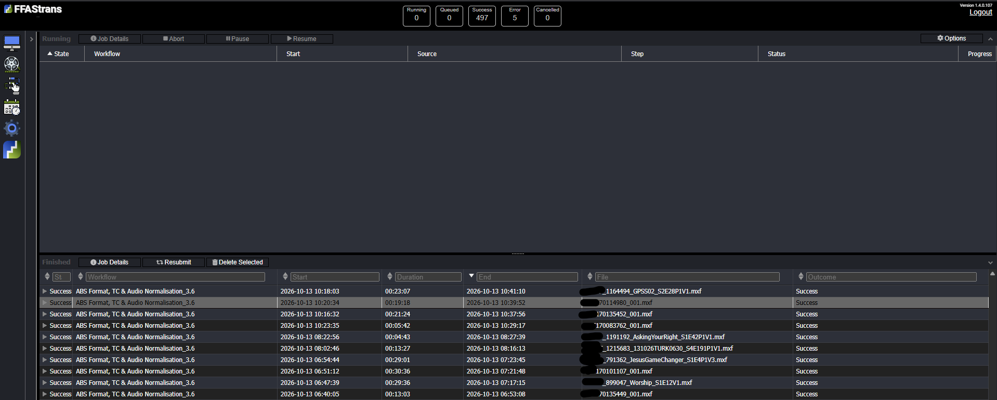
Task: Resume the running job
Action: tap(302, 39)
